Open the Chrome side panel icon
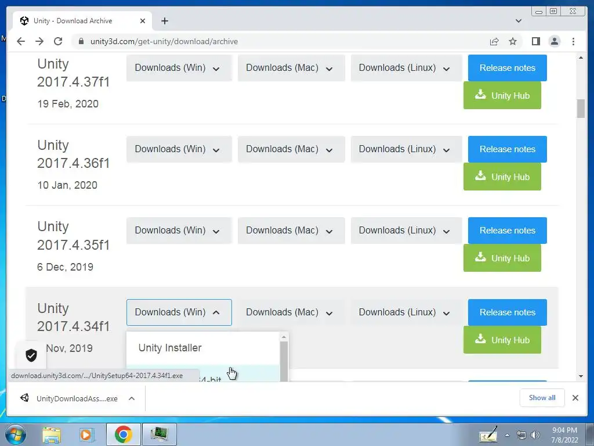The image size is (594, 446). tap(535, 41)
